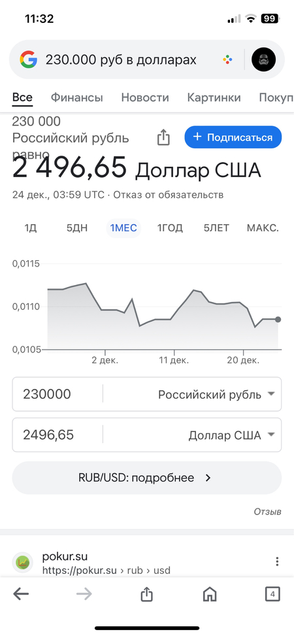Go back with the browser back arrow
The width and height of the screenshot is (294, 636).
pos(21,594)
